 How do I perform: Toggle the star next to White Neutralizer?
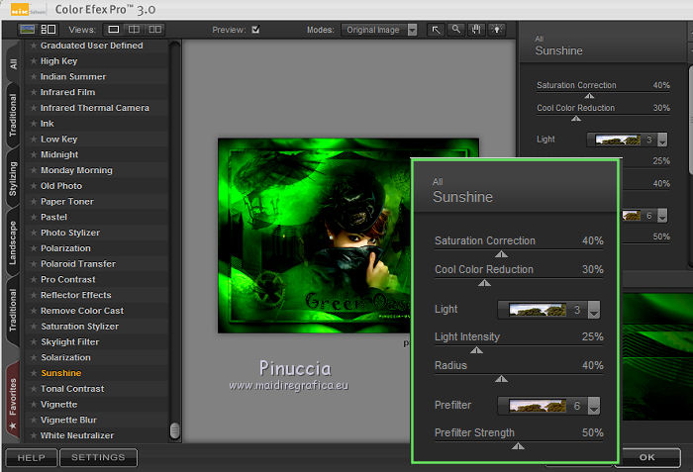(33, 435)
